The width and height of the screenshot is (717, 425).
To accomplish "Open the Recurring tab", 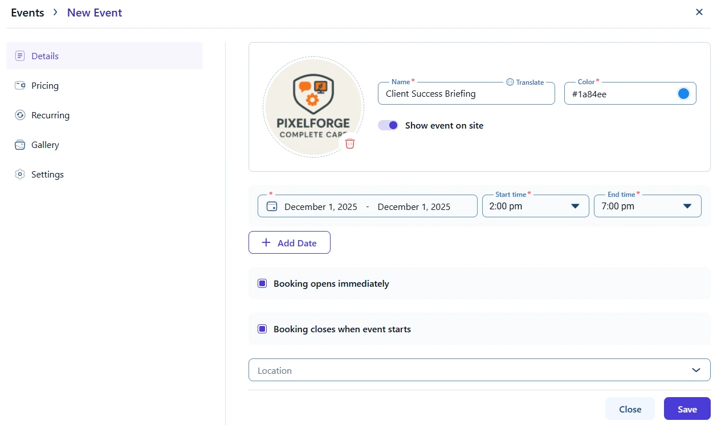I will (50, 115).
